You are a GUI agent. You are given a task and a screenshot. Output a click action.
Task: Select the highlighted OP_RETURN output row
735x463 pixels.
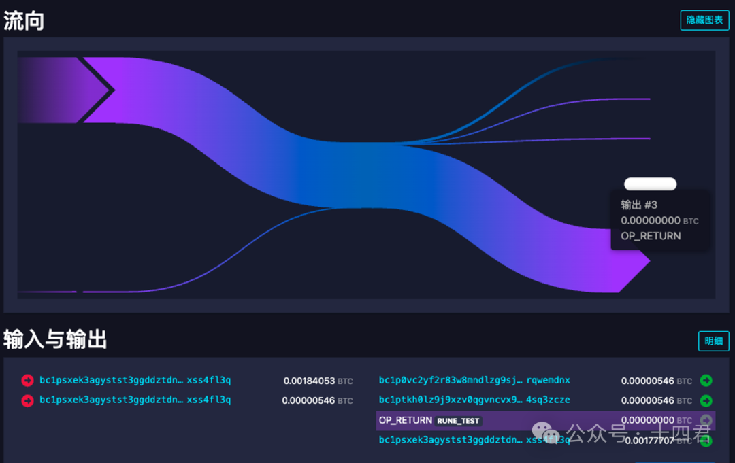click(x=544, y=421)
